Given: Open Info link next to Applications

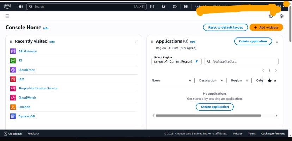Looking at the screenshot, I should 193,42.
